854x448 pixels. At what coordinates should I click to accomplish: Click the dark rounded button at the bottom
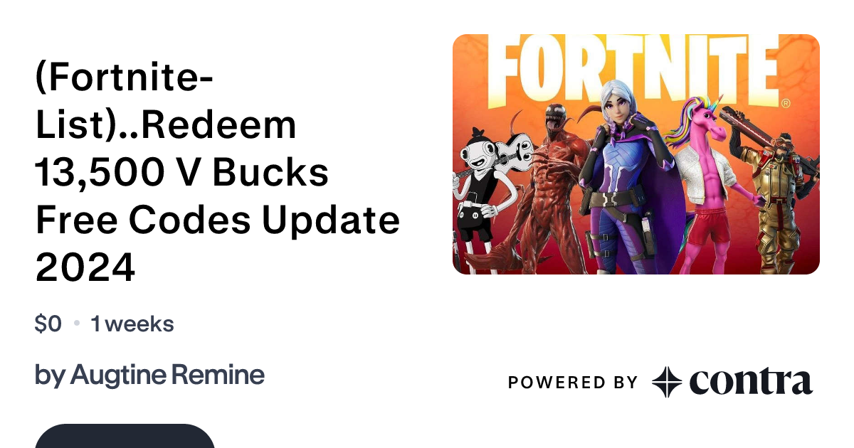coord(125,436)
